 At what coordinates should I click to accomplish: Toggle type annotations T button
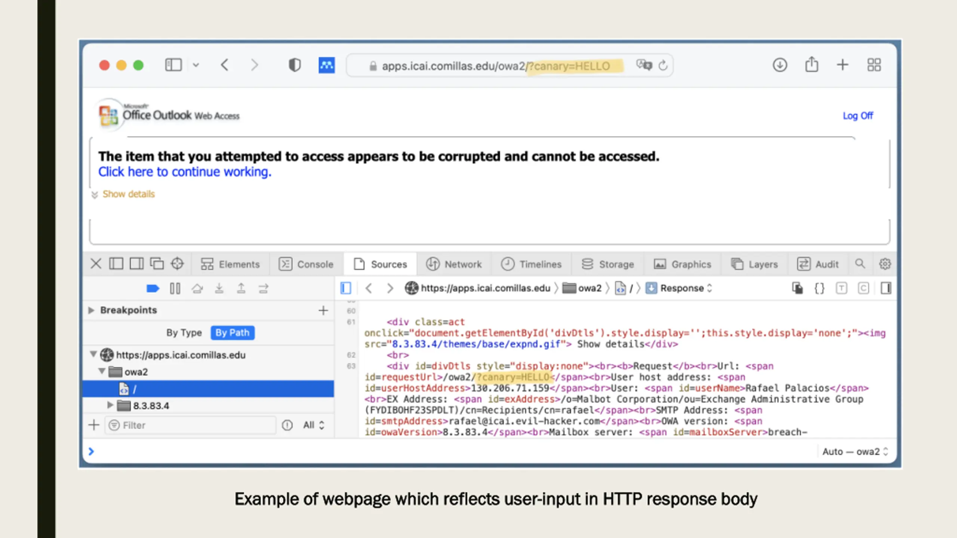pyautogui.click(x=841, y=288)
